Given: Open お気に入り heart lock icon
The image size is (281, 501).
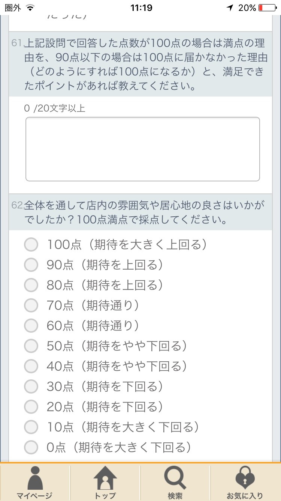Looking at the screenshot, I should pyautogui.click(x=245, y=482).
